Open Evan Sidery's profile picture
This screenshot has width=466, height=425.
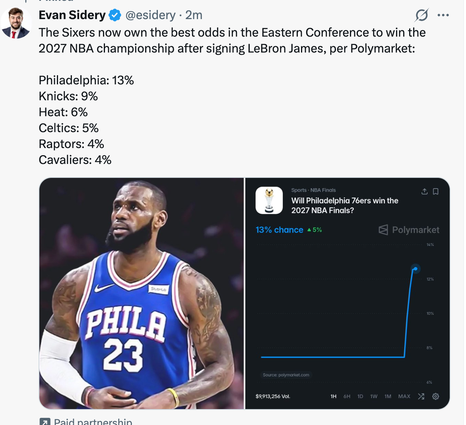(x=16, y=23)
